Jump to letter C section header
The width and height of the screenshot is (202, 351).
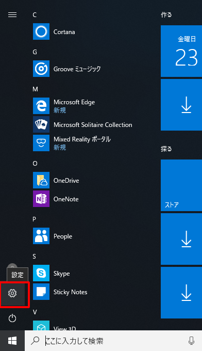(35, 15)
